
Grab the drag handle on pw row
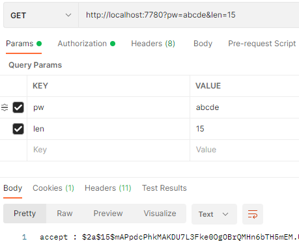[5, 107]
